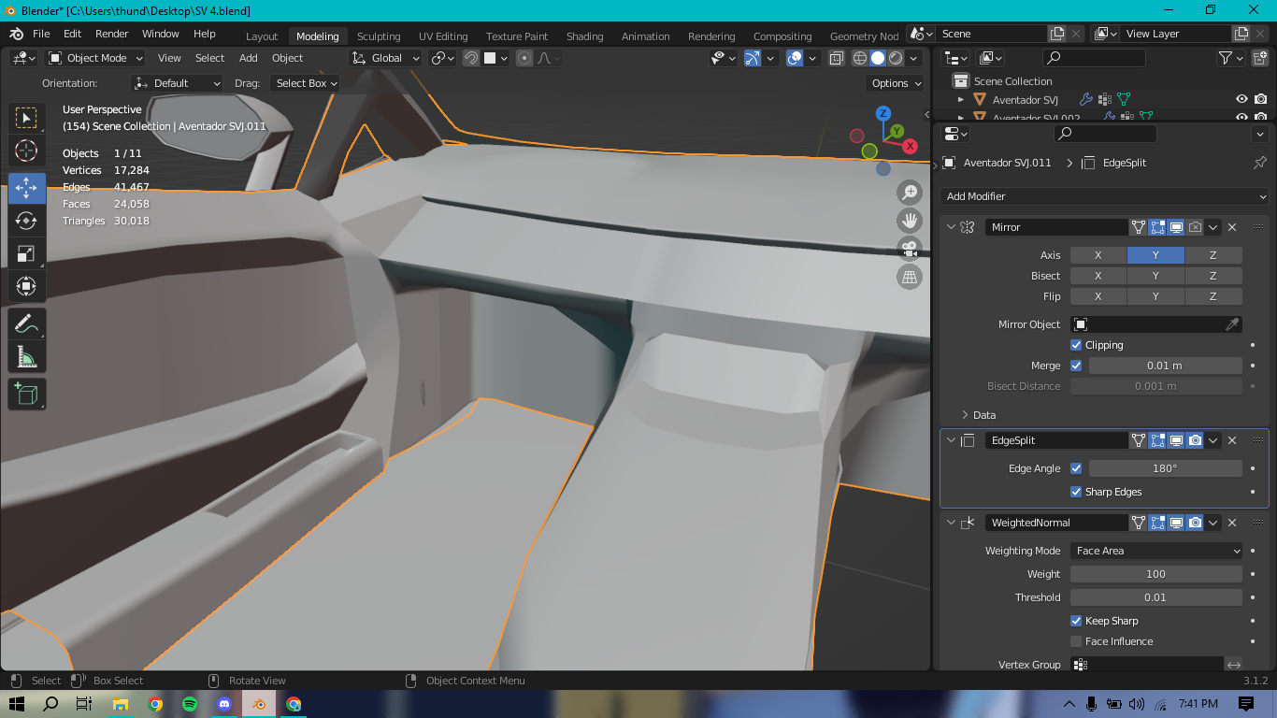Click the Add Cube tool
This screenshot has width=1277, height=718.
[x=26, y=394]
